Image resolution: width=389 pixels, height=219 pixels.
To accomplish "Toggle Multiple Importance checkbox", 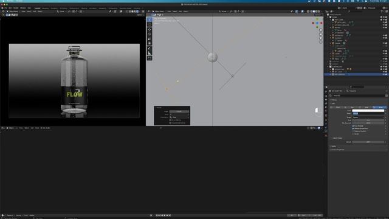I will [353, 128].
